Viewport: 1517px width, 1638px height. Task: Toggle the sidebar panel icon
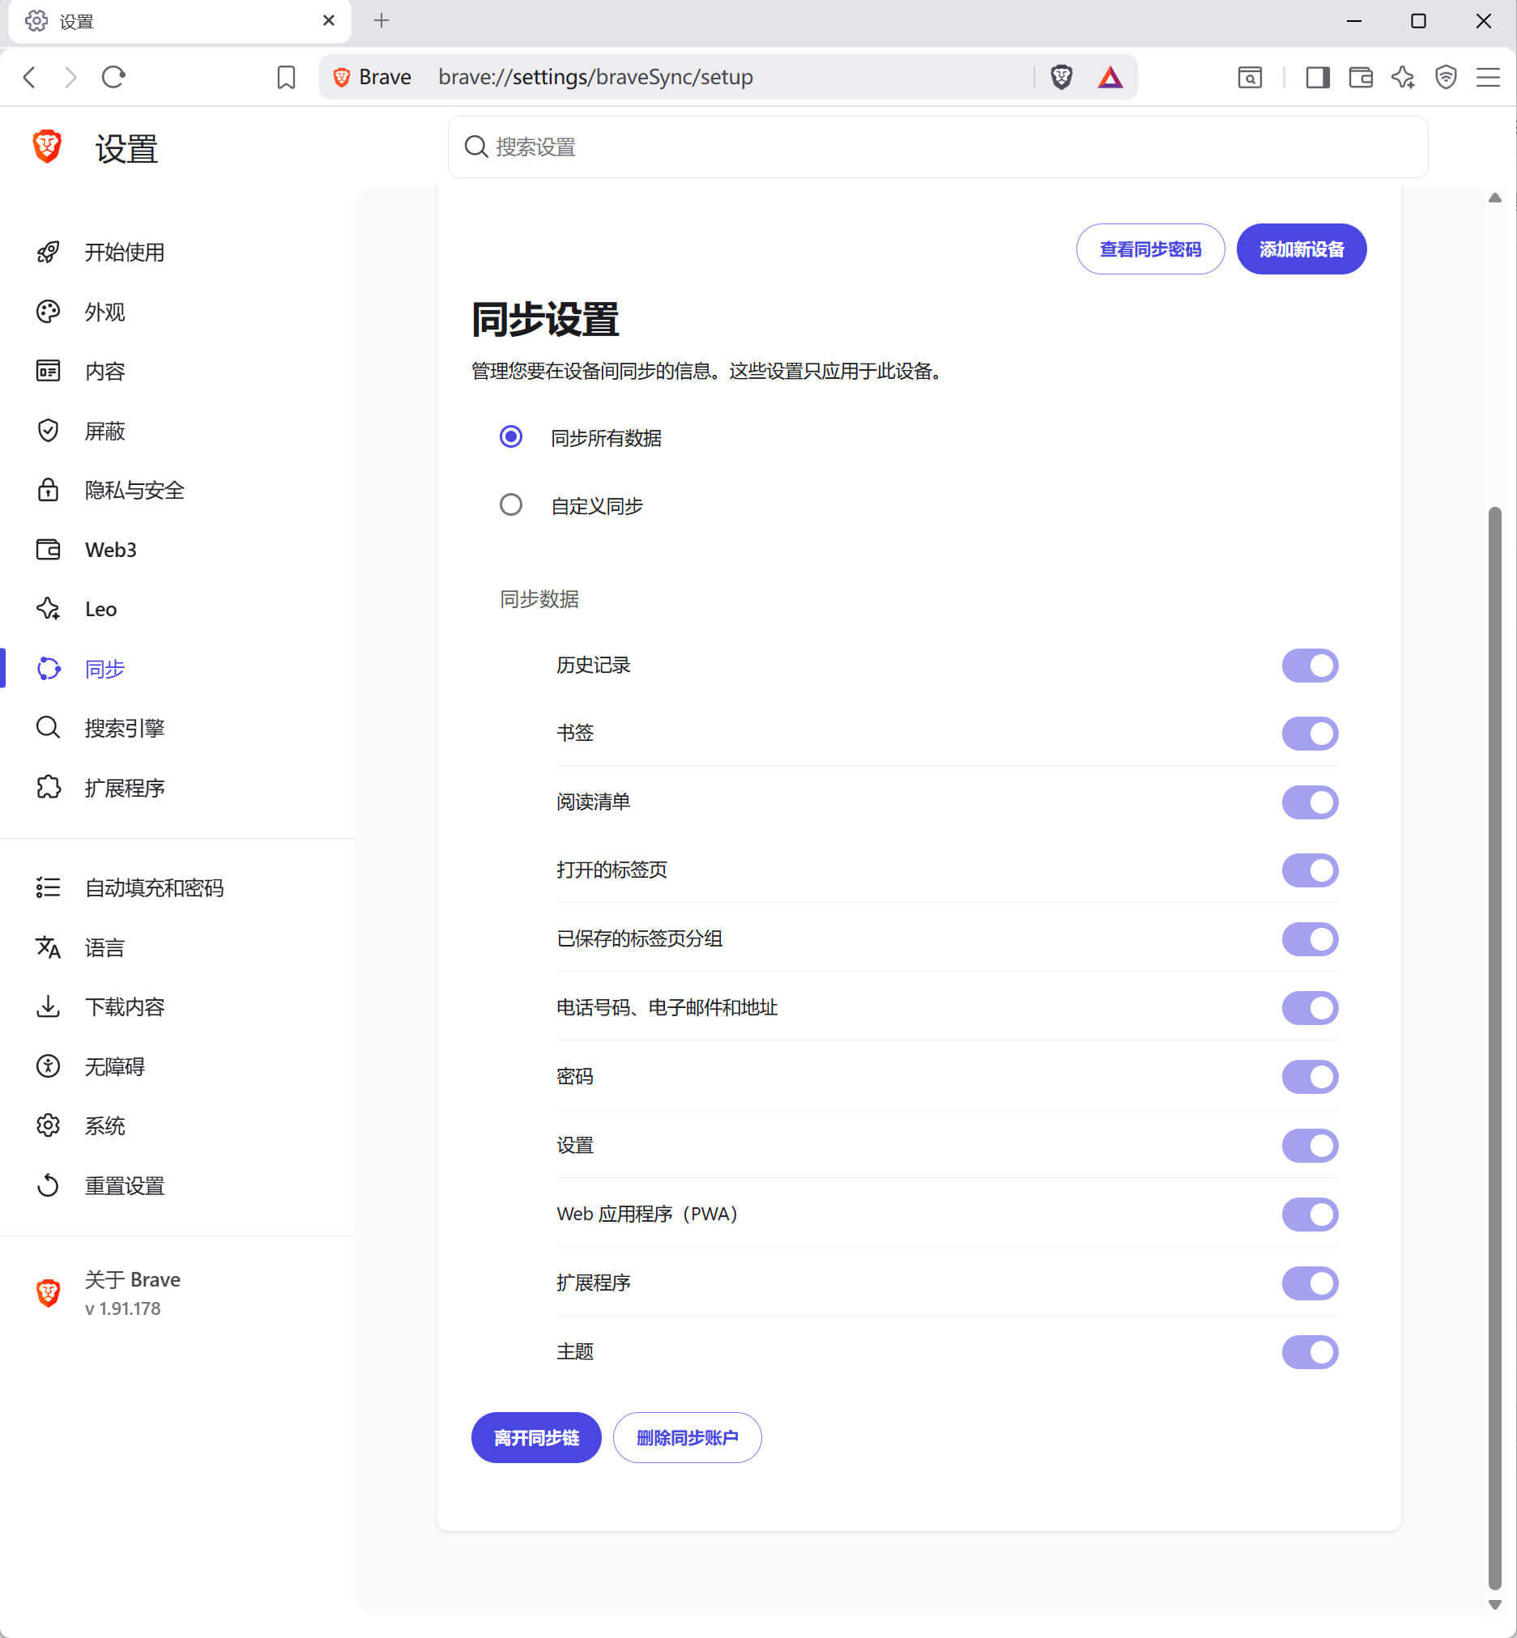1318,77
